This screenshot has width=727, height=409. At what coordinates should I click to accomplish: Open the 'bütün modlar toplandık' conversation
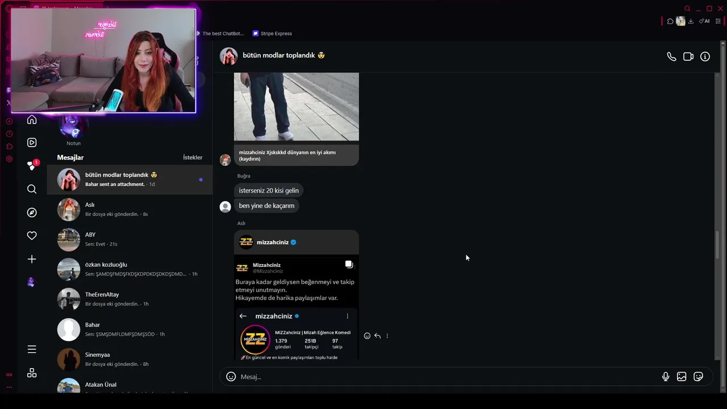click(129, 180)
